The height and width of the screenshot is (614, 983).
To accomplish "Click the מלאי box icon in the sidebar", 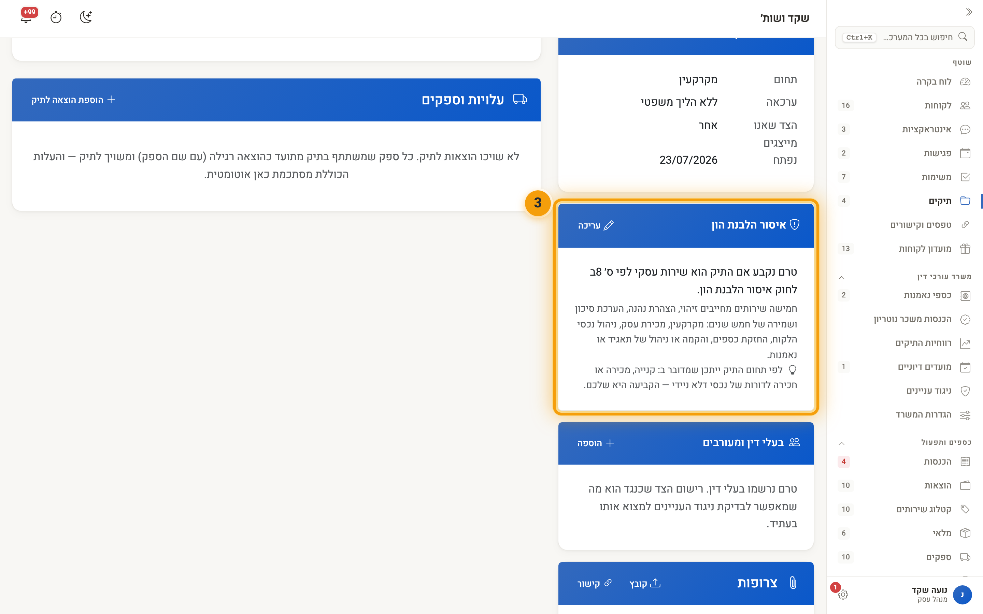I will [965, 533].
